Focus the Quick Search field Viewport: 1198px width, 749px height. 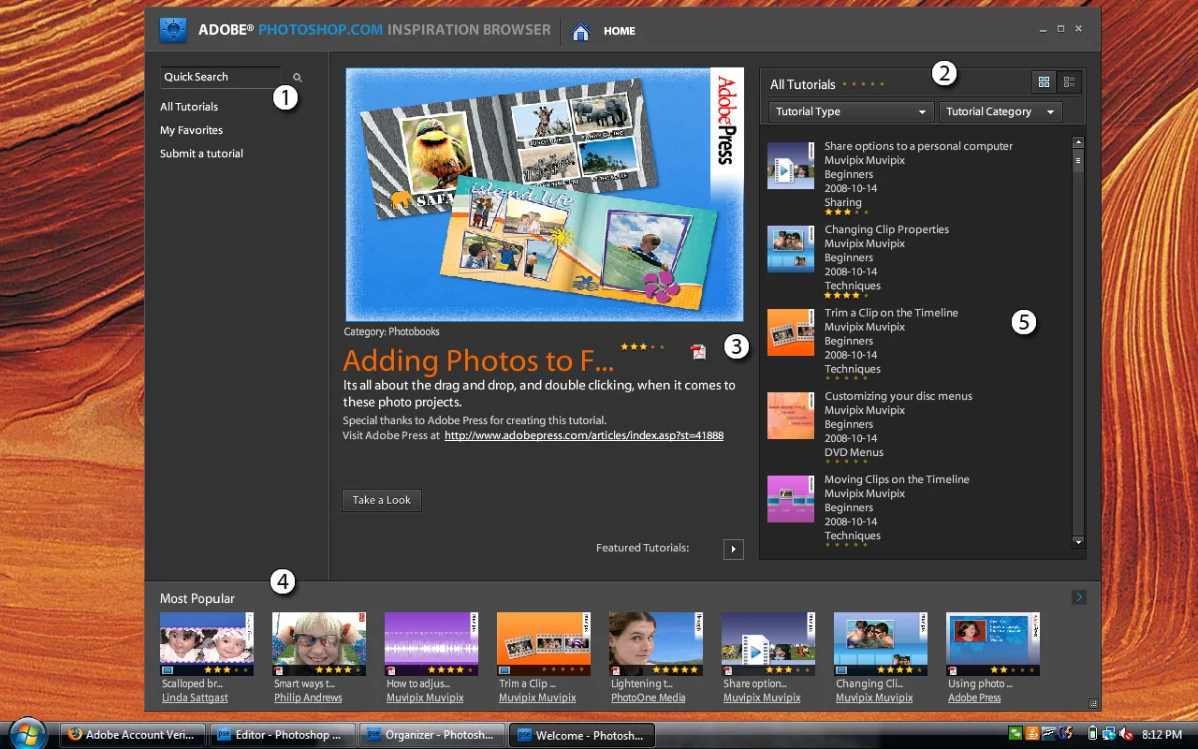point(221,77)
